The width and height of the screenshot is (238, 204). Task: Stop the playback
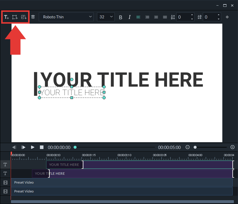pos(42,147)
